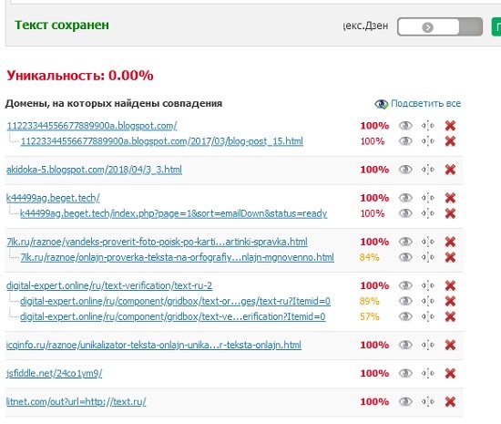Click the 57% match value
501x424 pixels.
369,316
